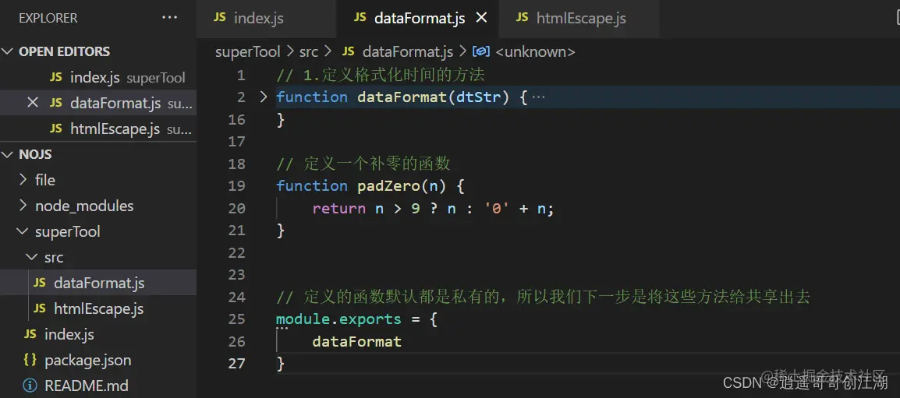
Task: Click dataFormat on line 26
Action: 356,342
